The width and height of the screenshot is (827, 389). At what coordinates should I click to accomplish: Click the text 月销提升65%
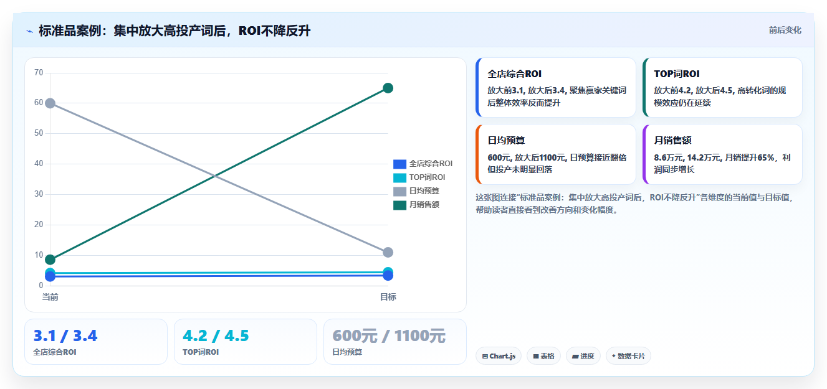click(x=748, y=157)
